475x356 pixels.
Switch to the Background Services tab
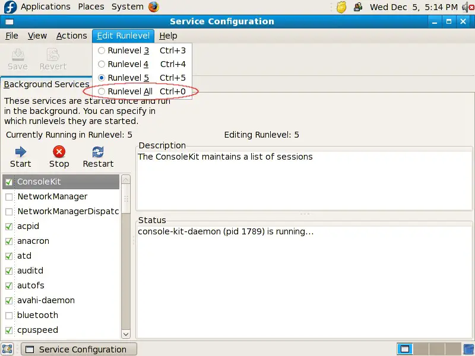pos(46,84)
